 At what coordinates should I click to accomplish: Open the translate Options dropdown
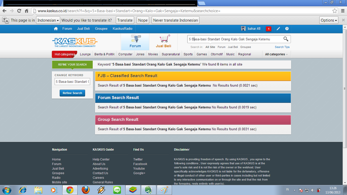329,20
